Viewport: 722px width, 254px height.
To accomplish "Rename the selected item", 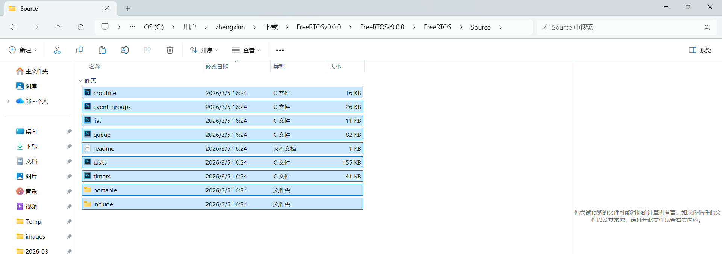I will (125, 50).
